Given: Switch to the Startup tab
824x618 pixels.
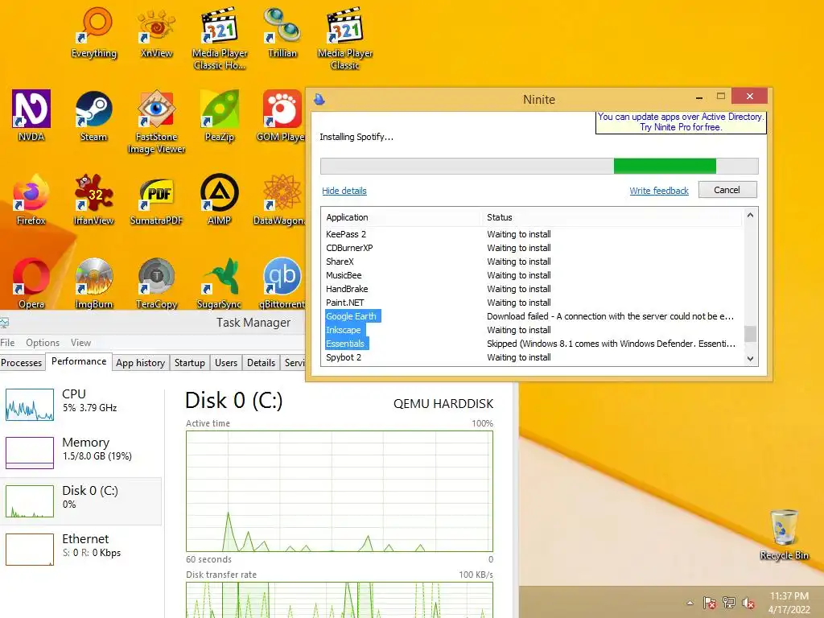Looking at the screenshot, I should pyautogui.click(x=190, y=363).
